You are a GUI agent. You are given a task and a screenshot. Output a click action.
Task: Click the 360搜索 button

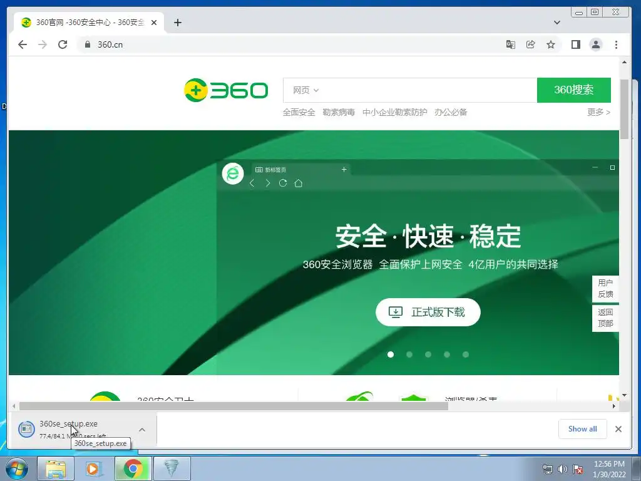point(573,90)
